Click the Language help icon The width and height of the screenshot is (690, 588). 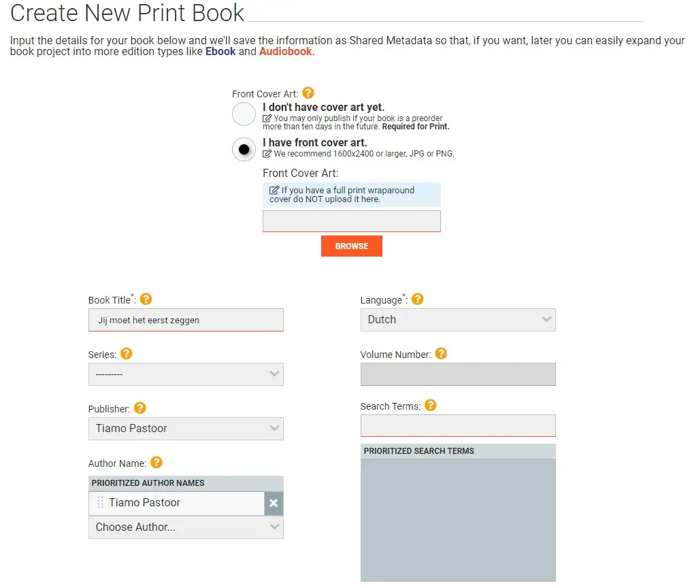(418, 299)
